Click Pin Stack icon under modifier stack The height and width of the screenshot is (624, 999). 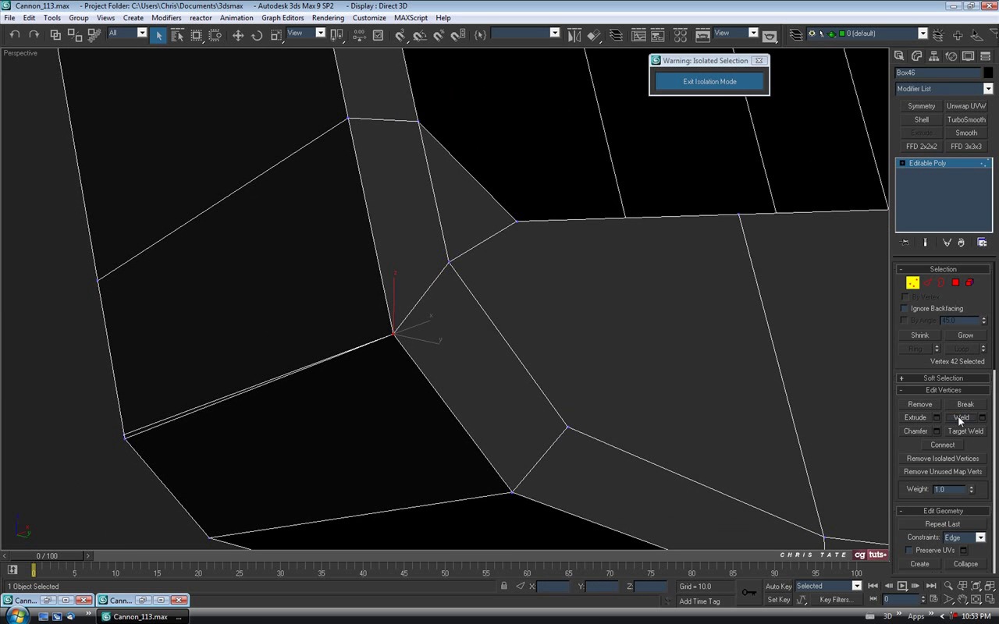(x=905, y=243)
